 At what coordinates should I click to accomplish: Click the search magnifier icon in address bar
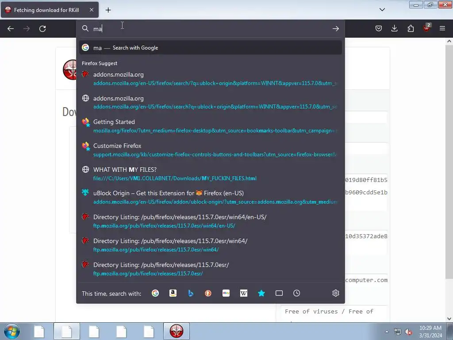pos(85,28)
